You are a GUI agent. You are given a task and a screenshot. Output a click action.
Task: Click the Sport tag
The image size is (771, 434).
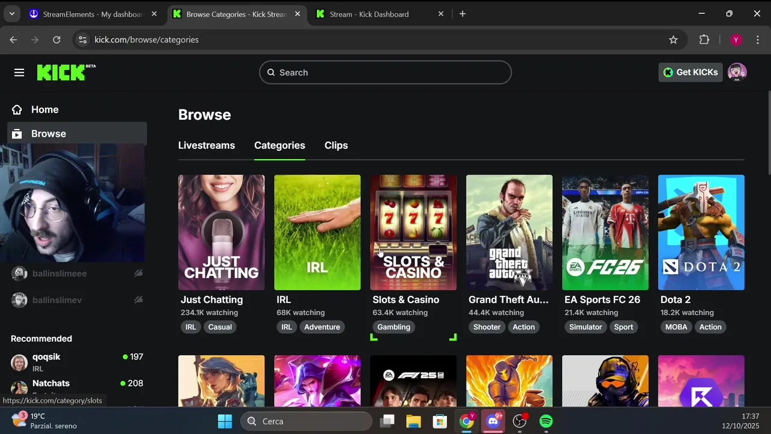pos(623,327)
